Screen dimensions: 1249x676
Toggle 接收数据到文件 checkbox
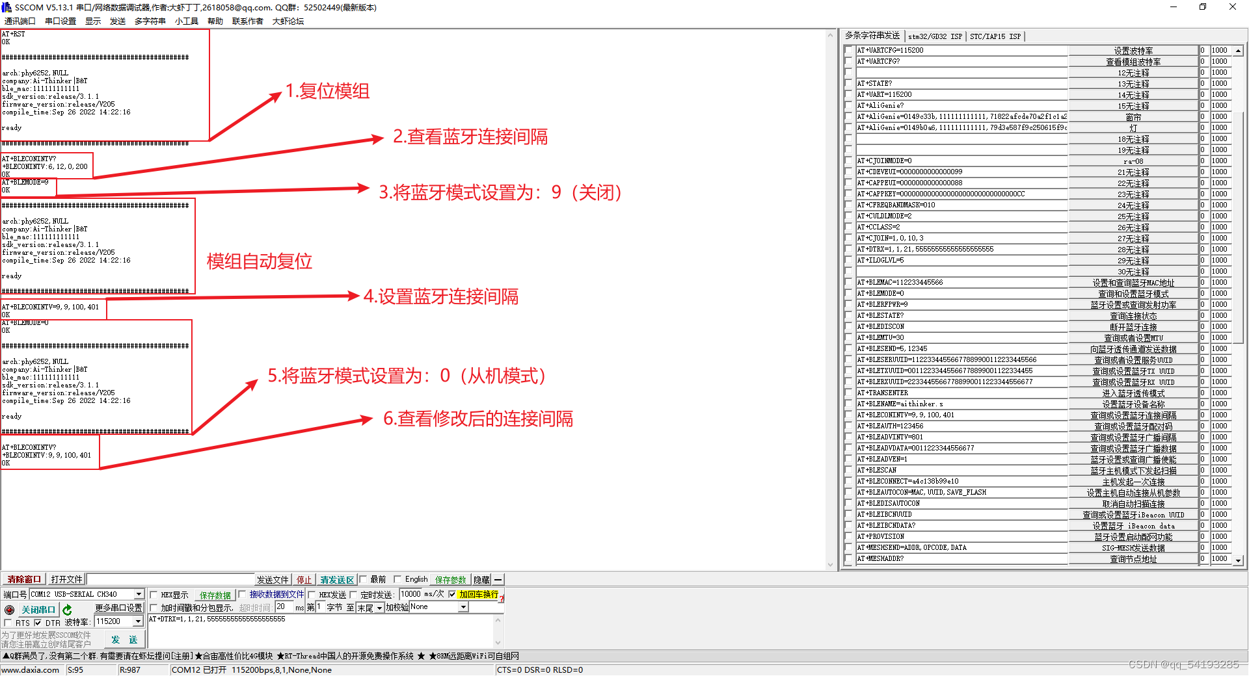[242, 595]
